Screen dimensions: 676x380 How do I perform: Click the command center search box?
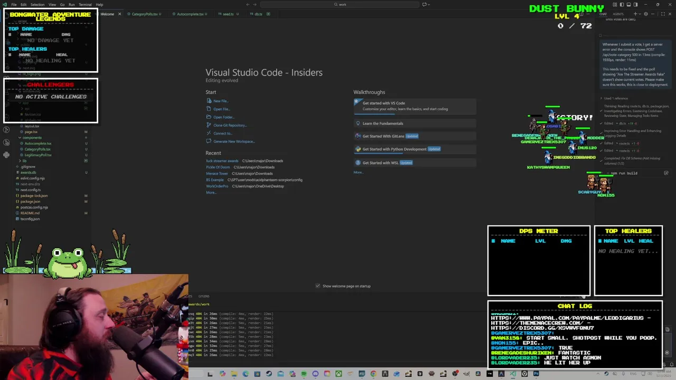click(341, 5)
